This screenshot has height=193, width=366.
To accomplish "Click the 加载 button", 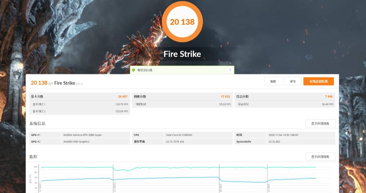I will (x=273, y=81).
